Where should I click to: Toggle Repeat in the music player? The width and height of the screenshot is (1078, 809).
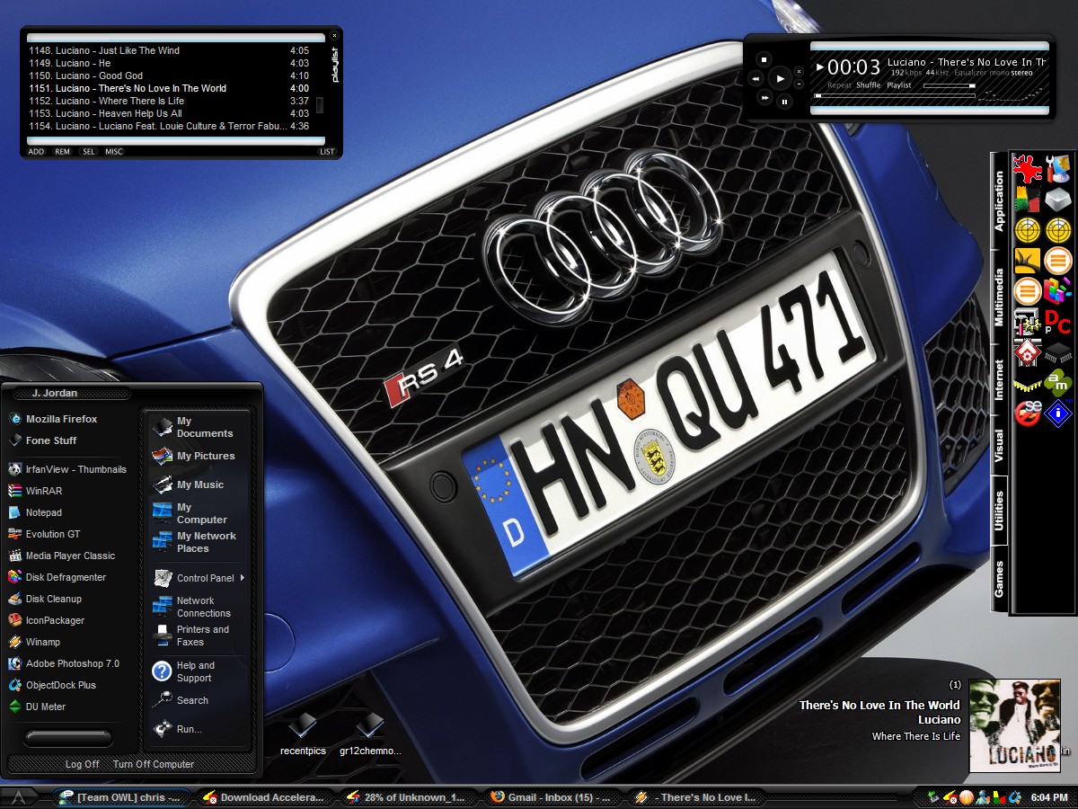pos(839,85)
